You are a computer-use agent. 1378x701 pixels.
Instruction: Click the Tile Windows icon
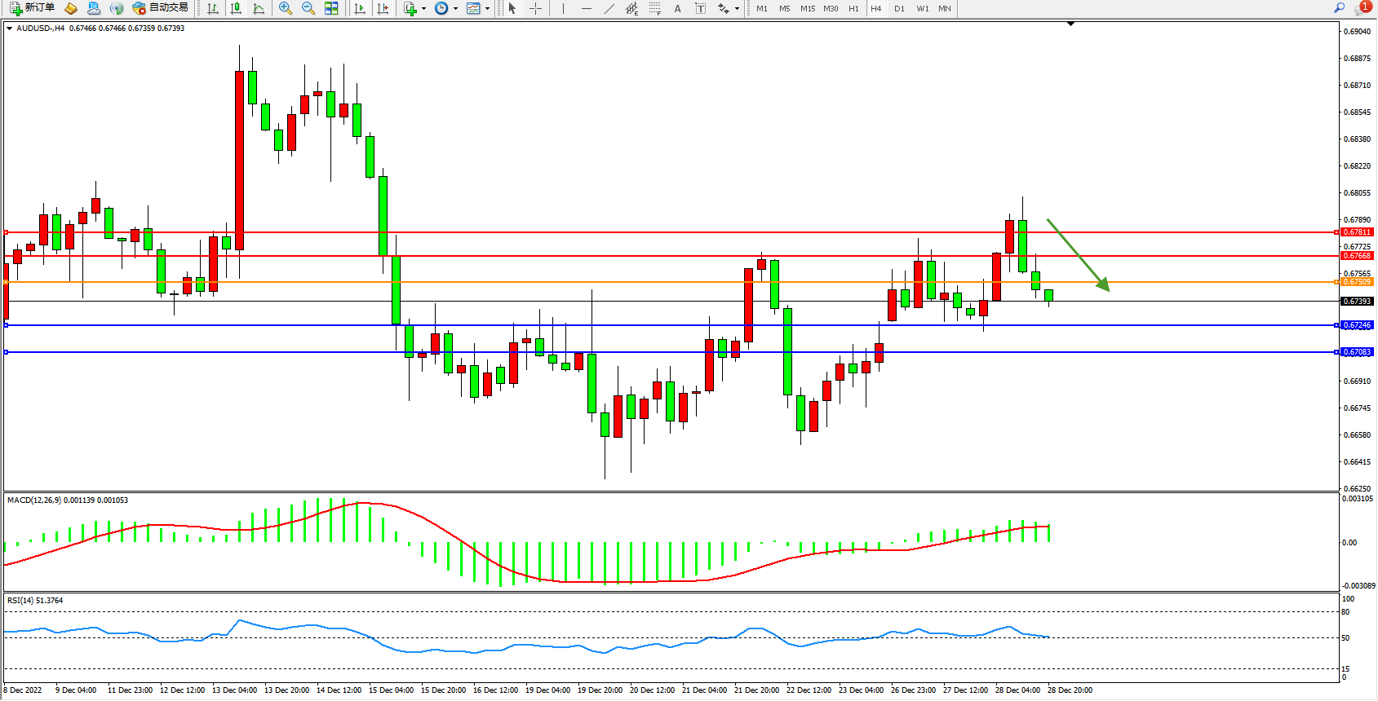coord(331,8)
